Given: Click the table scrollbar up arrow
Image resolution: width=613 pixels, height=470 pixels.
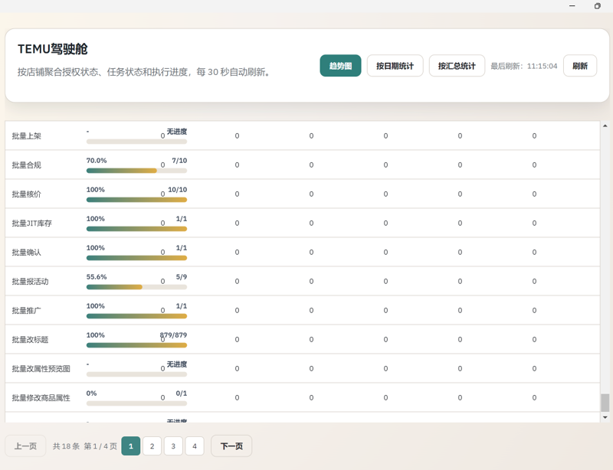Looking at the screenshot, I should (605, 126).
